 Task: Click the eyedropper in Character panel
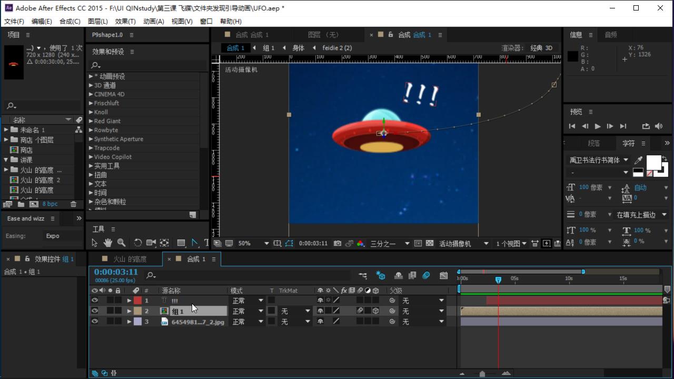639,160
